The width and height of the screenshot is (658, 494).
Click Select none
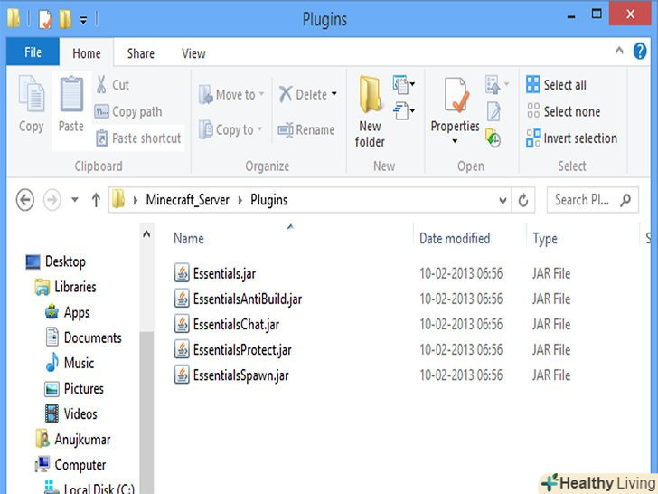[564, 111]
